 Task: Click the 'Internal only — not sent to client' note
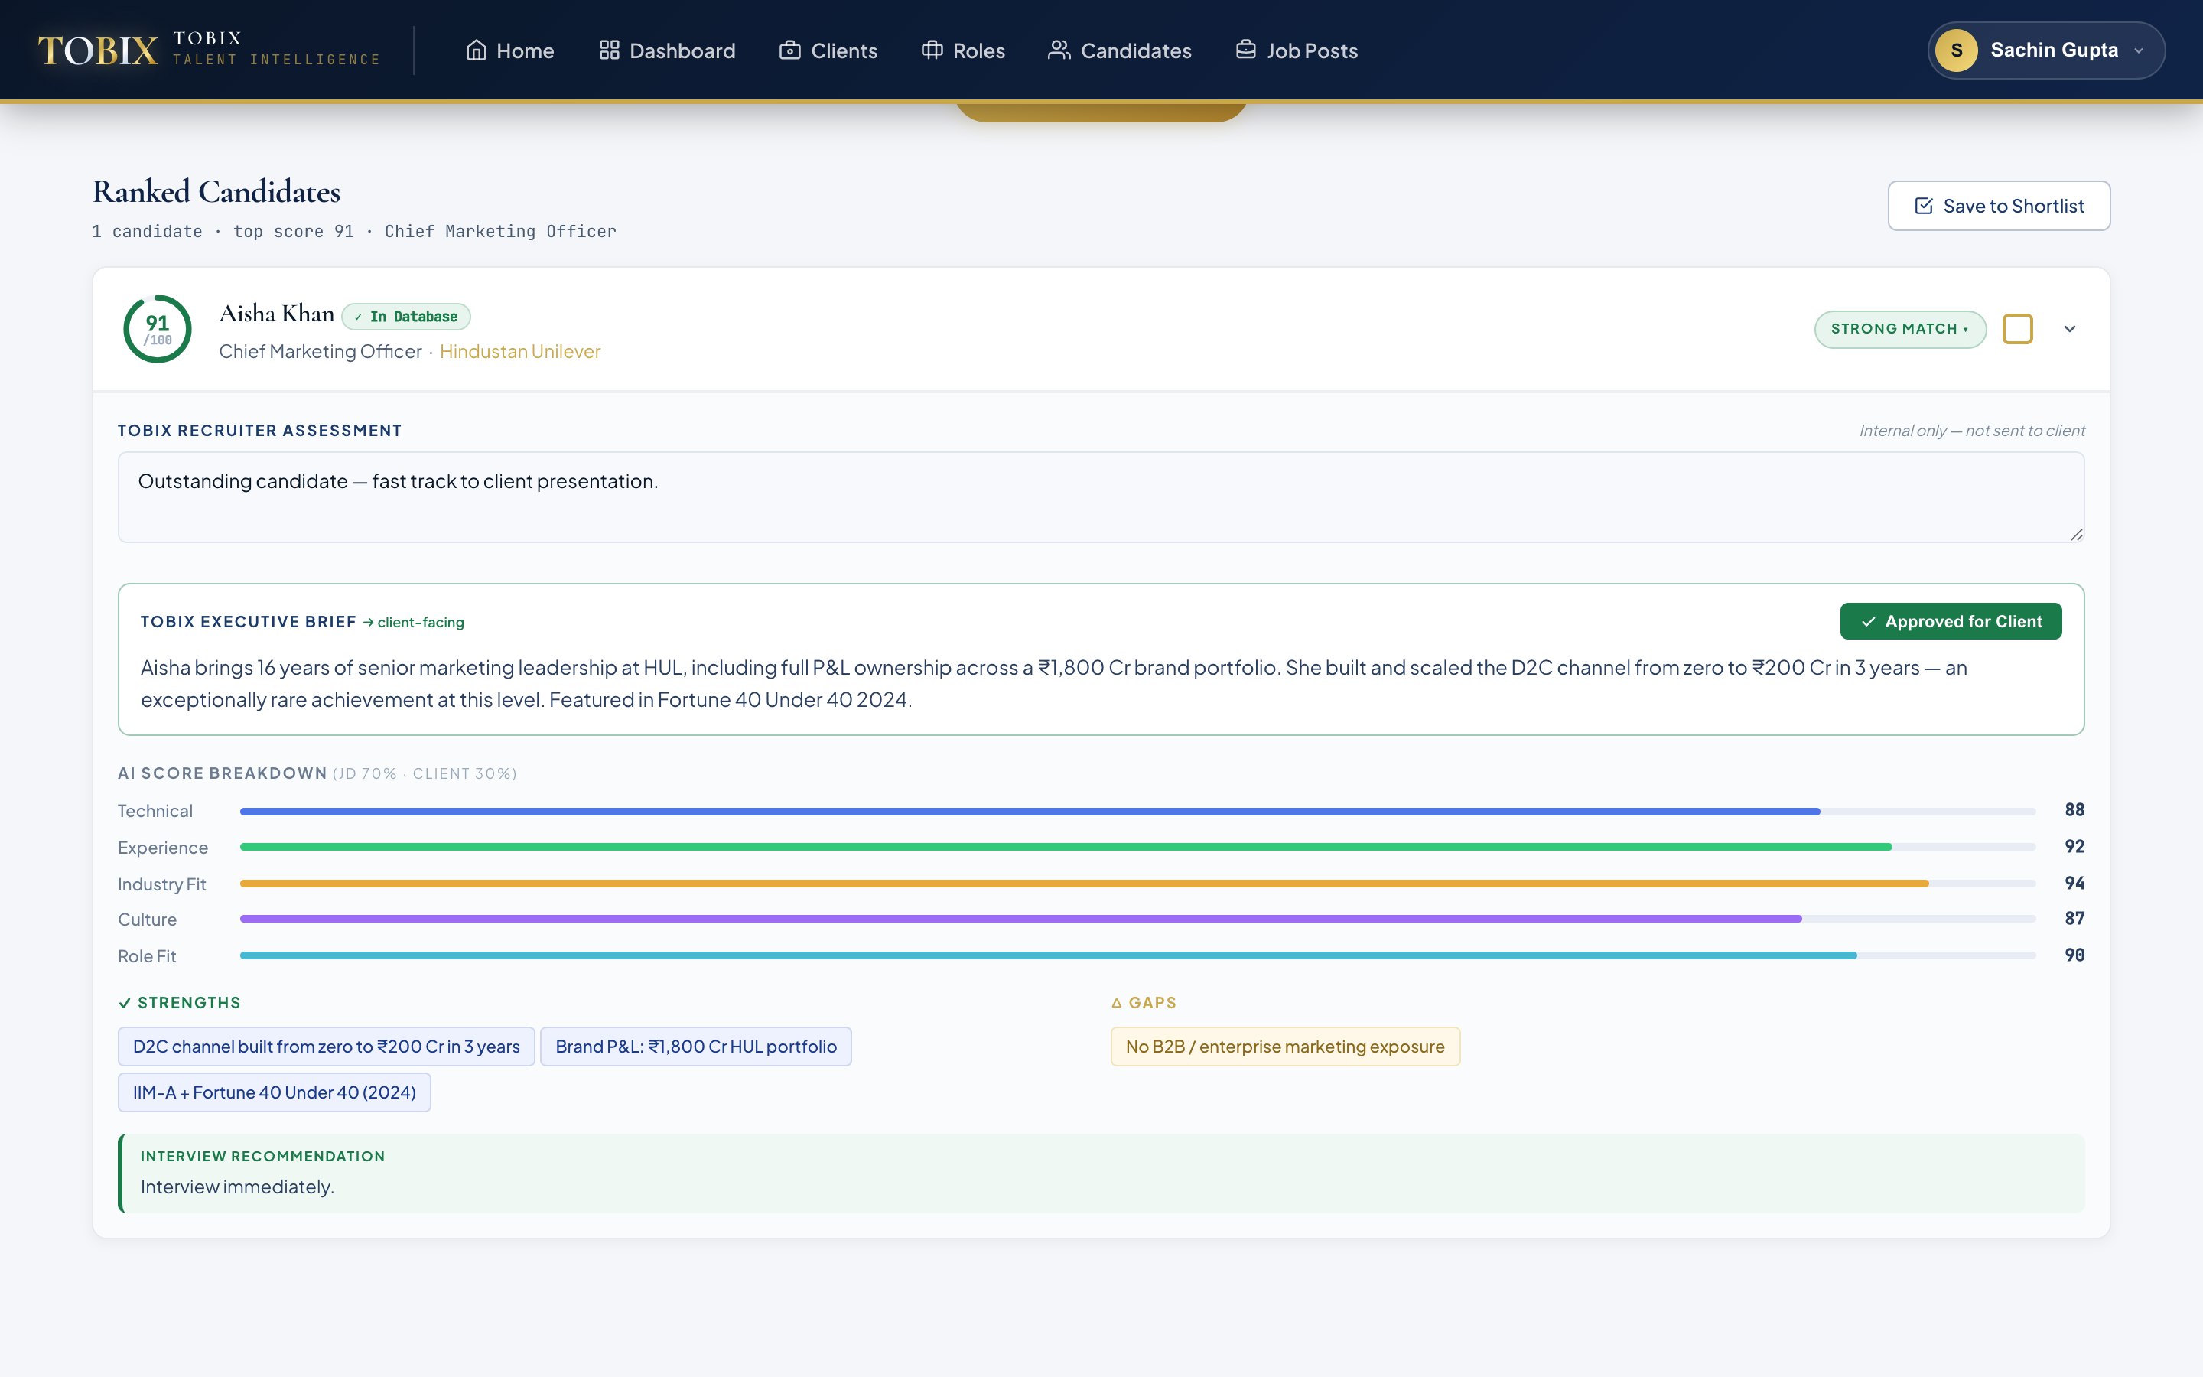click(x=1972, y=431)
